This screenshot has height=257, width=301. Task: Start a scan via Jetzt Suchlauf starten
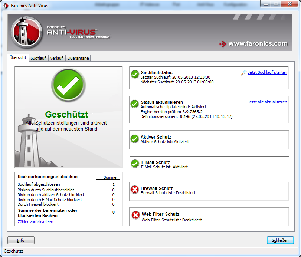(267, 72)
